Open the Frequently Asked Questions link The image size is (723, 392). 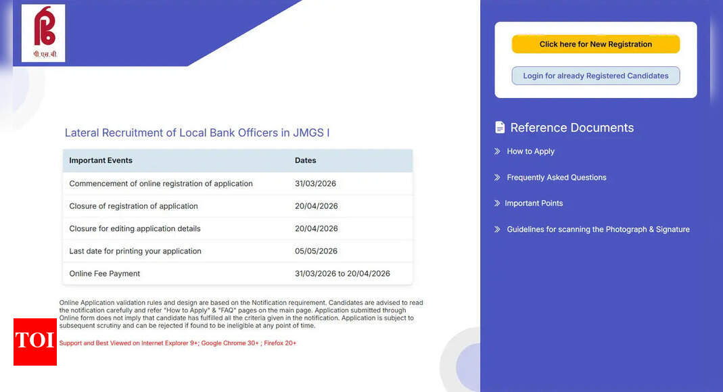(x=557, y=177)
